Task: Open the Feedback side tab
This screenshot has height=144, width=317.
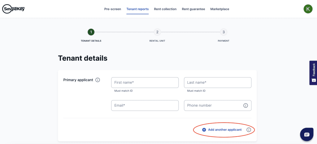Action: point(313,73)
